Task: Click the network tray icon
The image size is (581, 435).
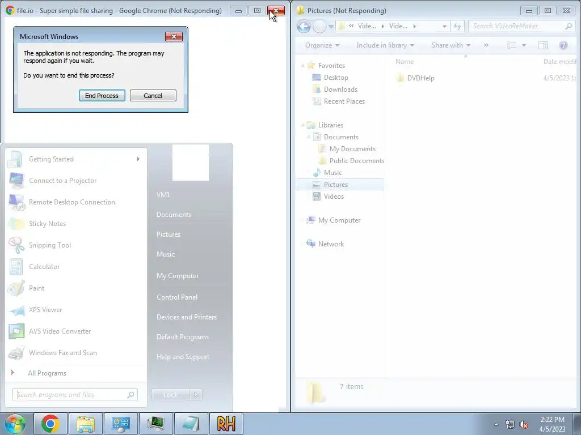Action: 510,424
